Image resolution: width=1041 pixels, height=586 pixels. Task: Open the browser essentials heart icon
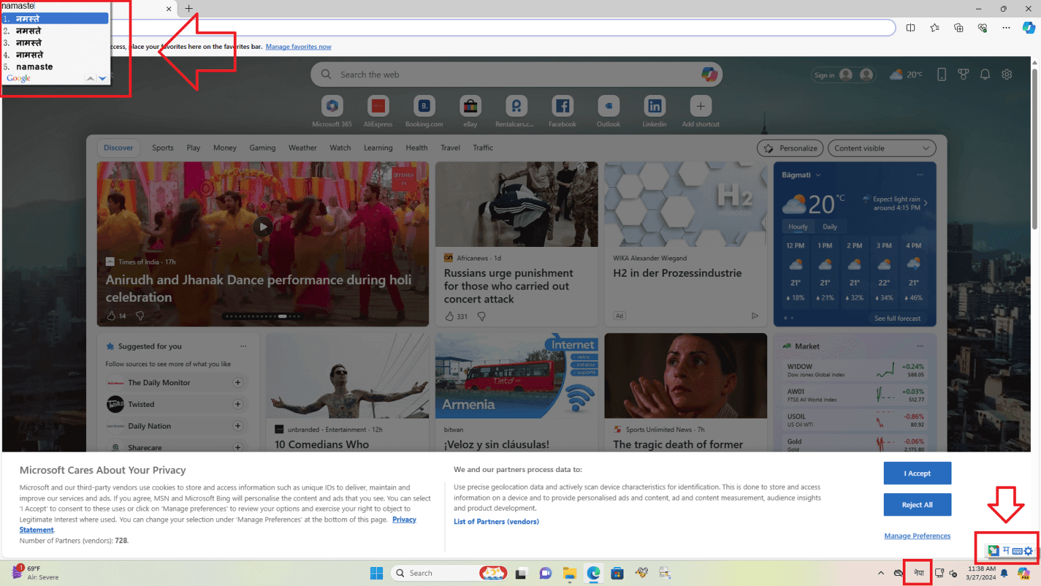(x=982, y=28)
